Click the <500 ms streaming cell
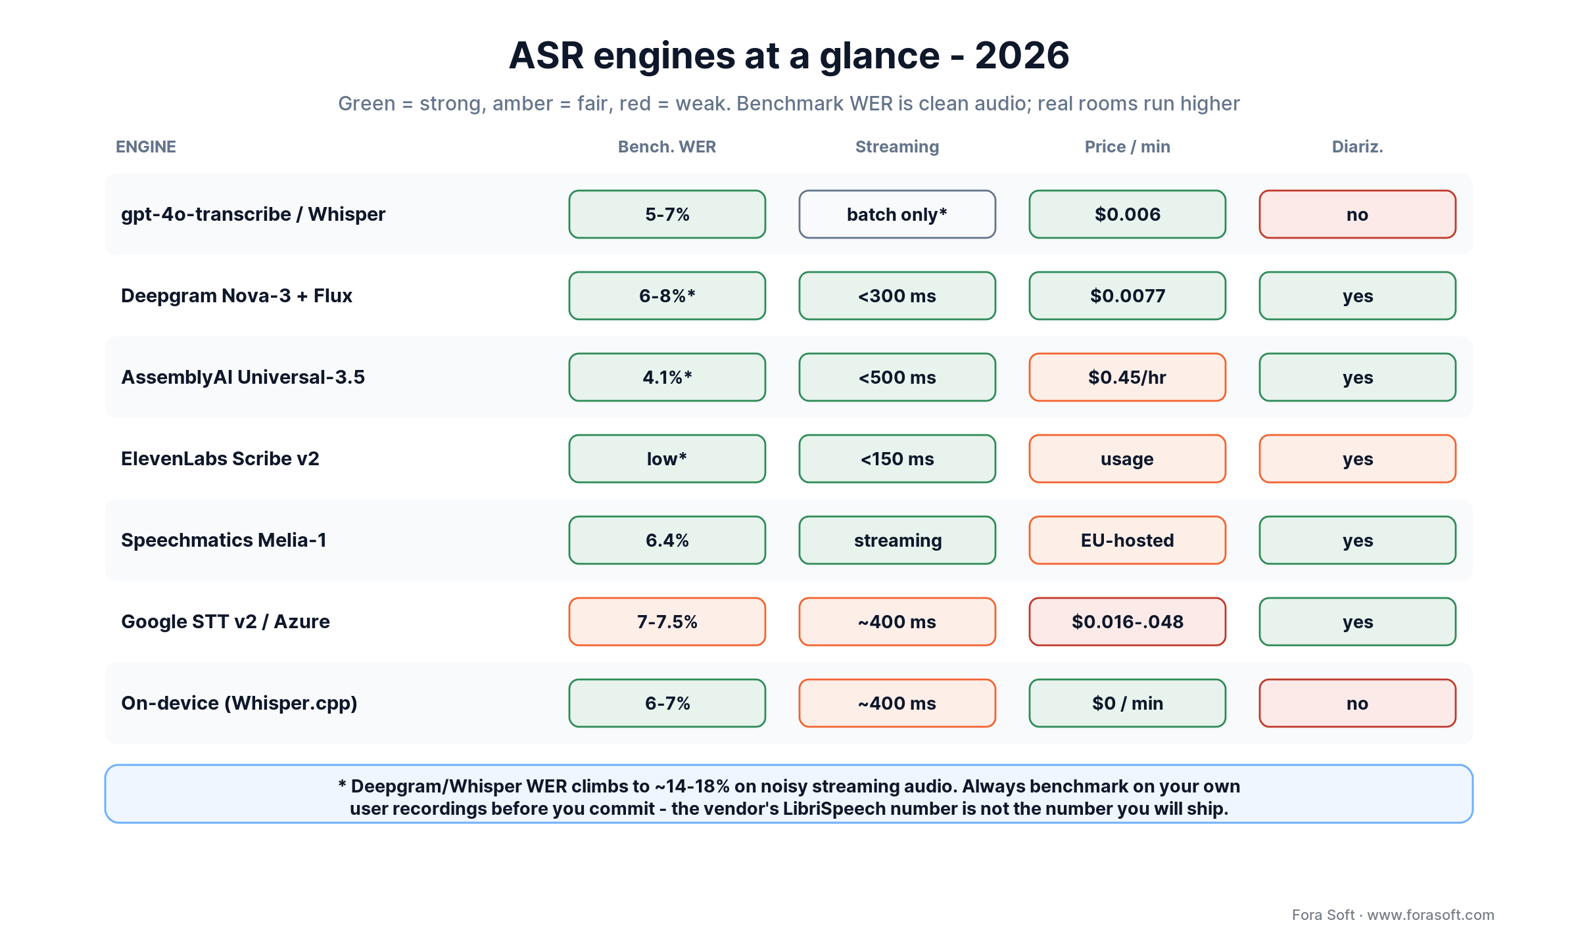This screenshot has width=1578, height=941. tap(897, 377)
